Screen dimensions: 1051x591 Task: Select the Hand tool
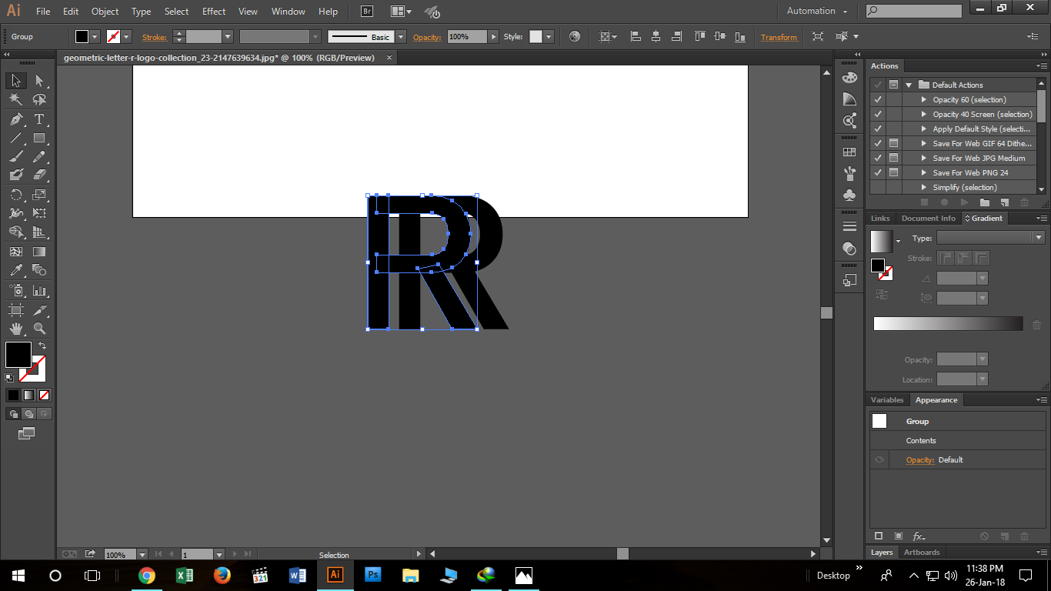point(15,329)
